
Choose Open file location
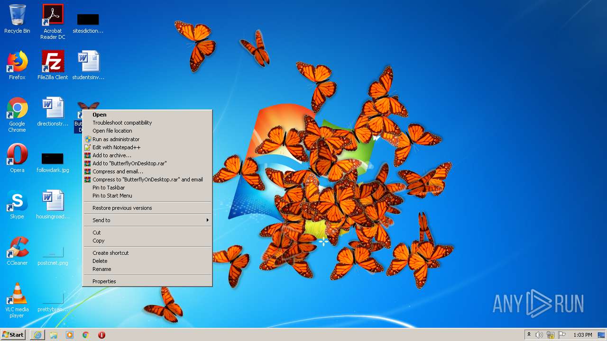[x=147, y=131]
